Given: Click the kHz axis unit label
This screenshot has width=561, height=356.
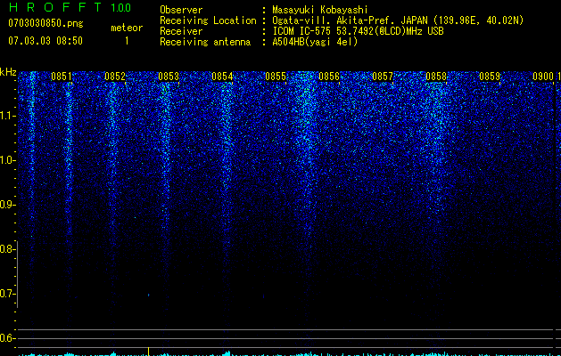Looking at the screenshot, I should tap(8, 72).
